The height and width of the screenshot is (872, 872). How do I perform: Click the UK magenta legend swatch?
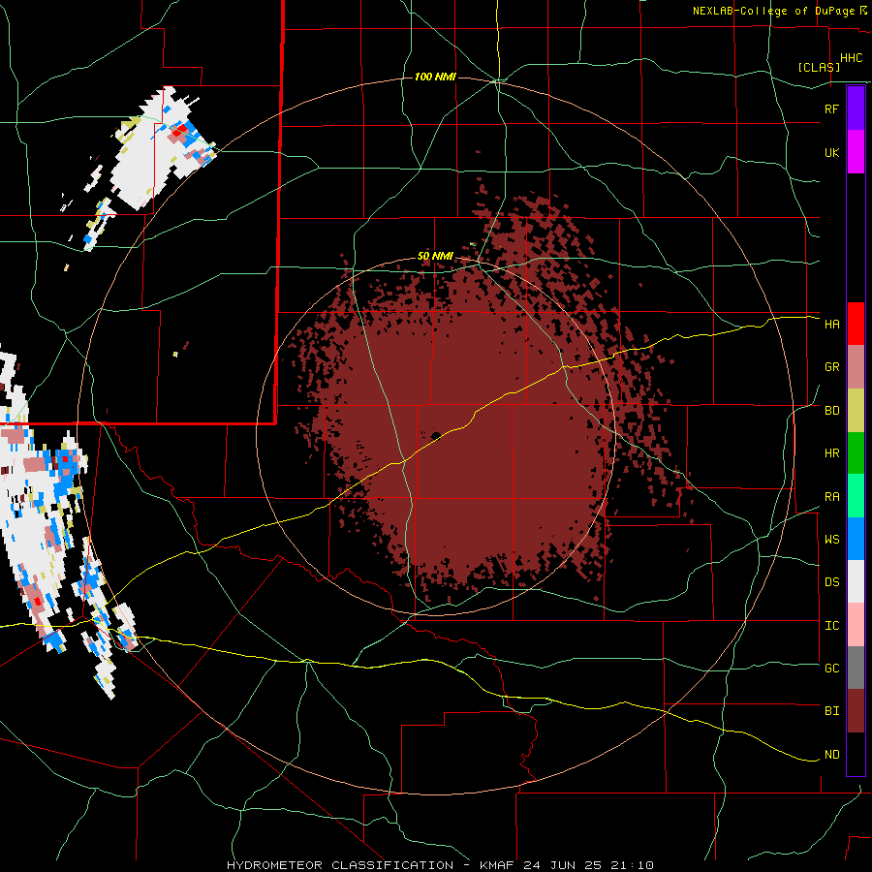(x=856, y=152)
